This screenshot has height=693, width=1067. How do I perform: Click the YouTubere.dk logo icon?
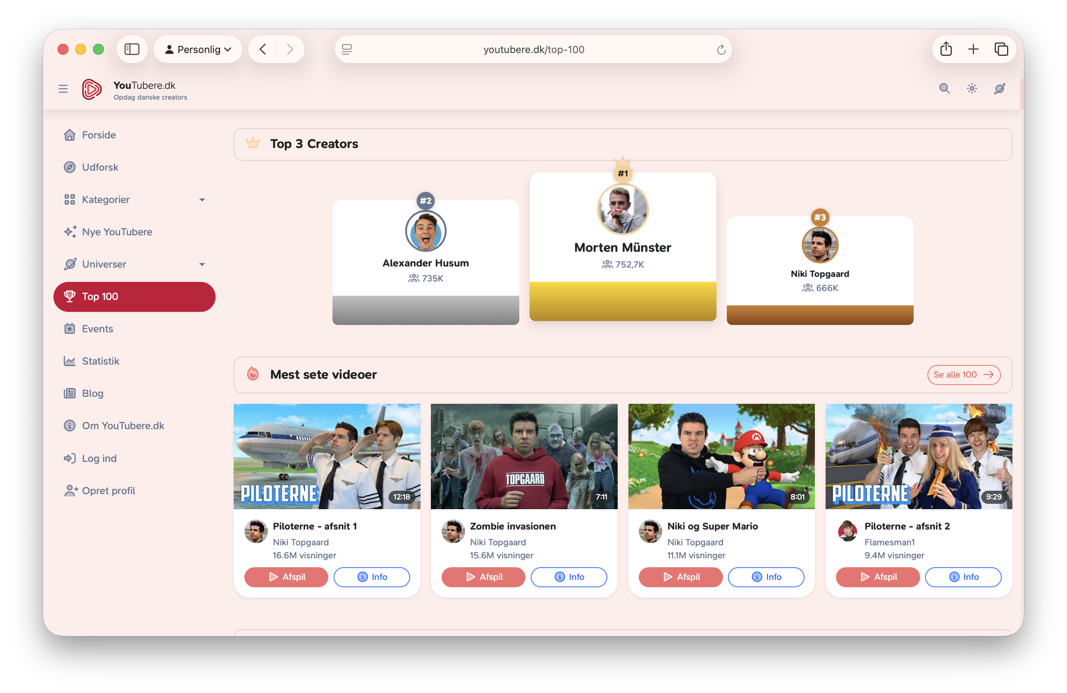coord(92,89)
